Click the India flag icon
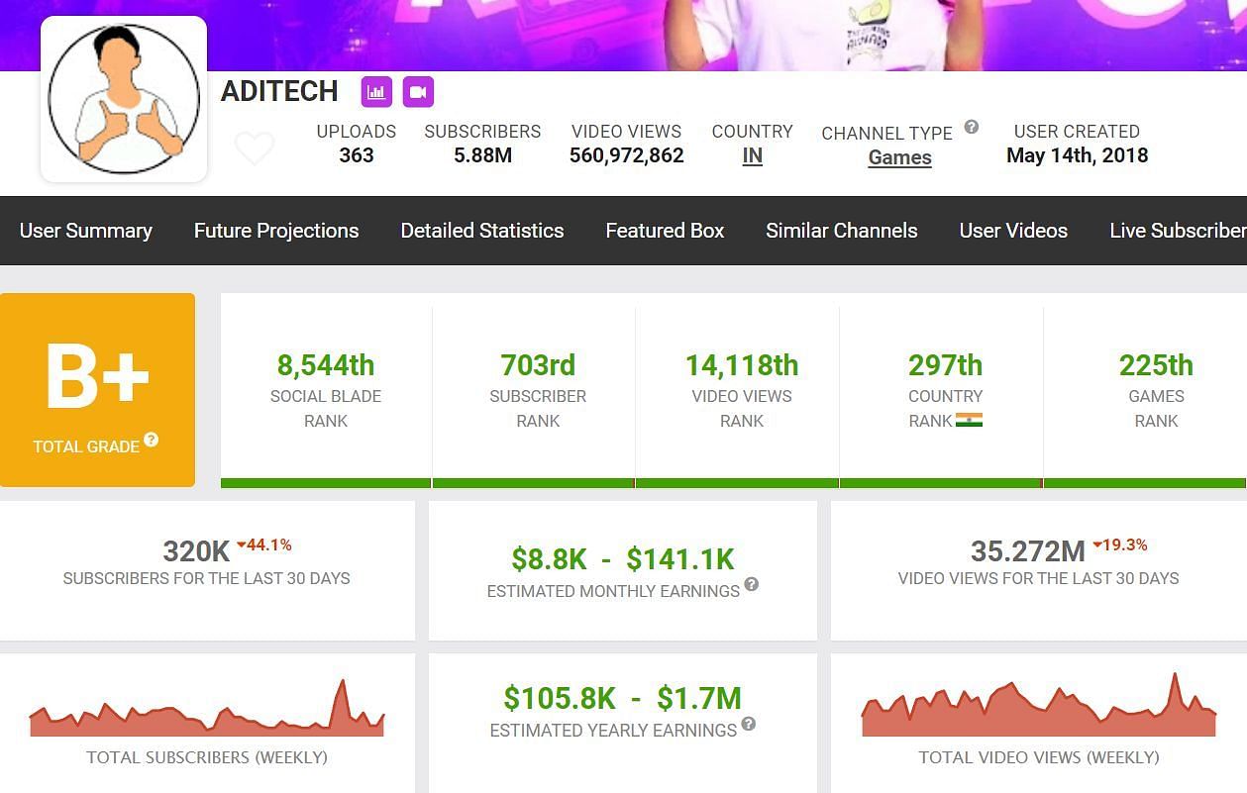Viewport: 1247px width, 793px height. click(969, 420)
